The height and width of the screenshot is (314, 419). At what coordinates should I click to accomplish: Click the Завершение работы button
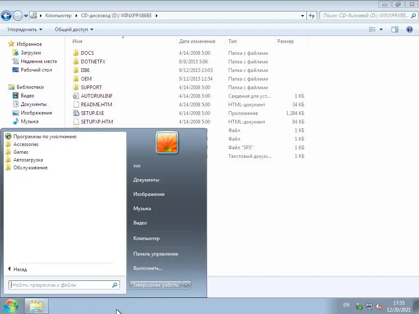click(x=155, y=285)
